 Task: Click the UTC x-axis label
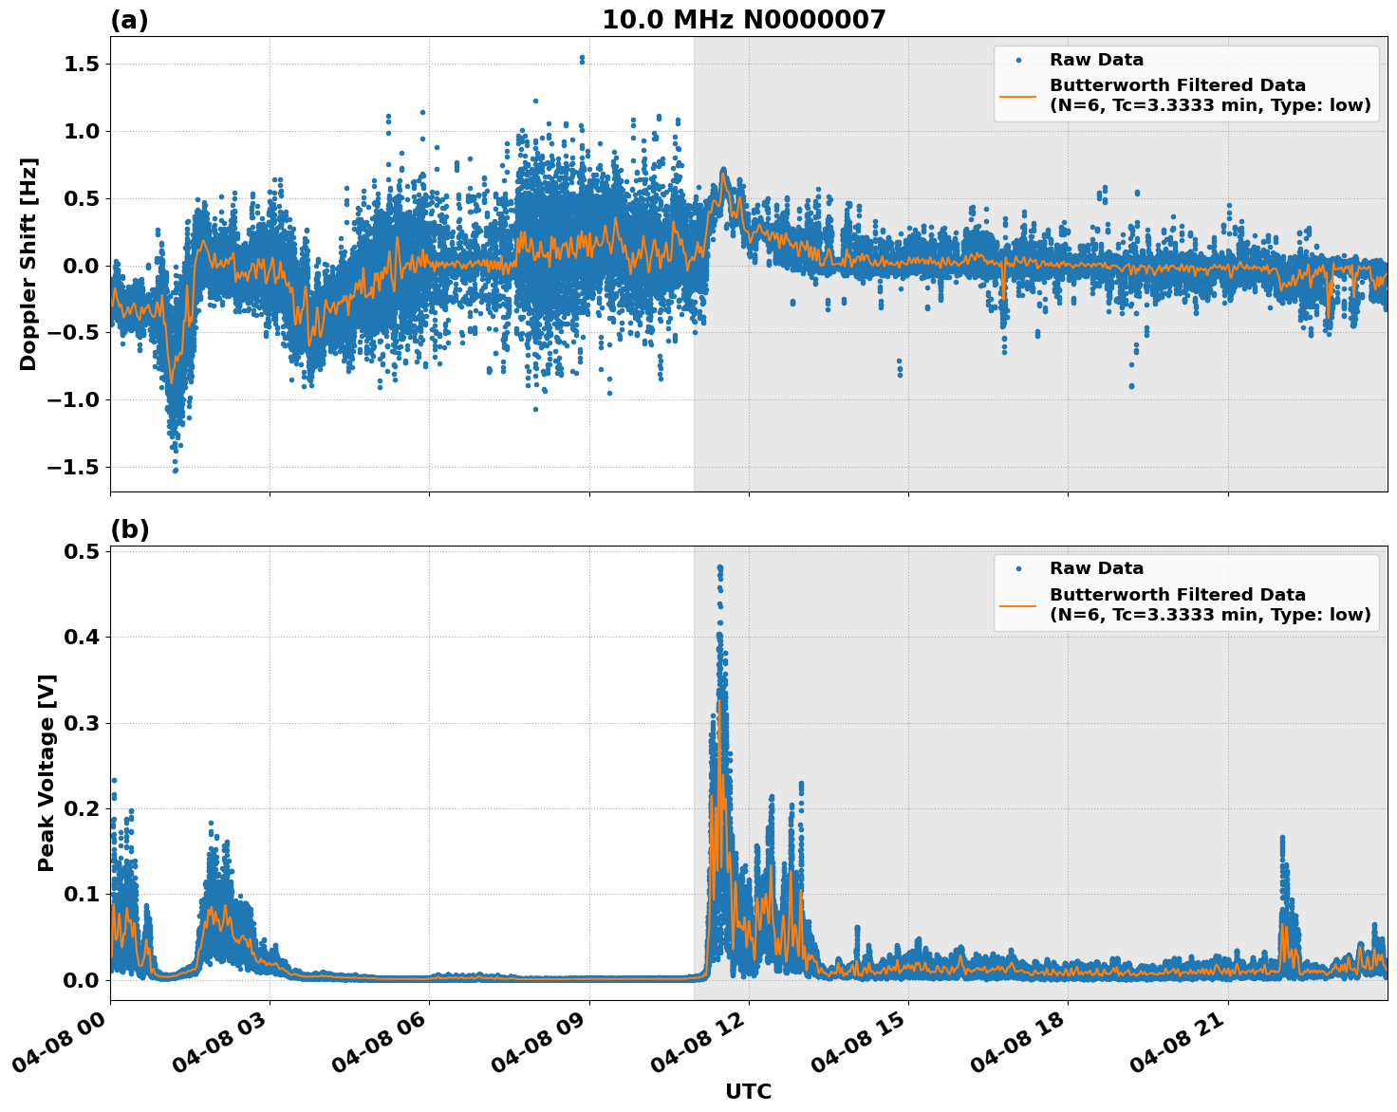click(x=748, y=1092)
